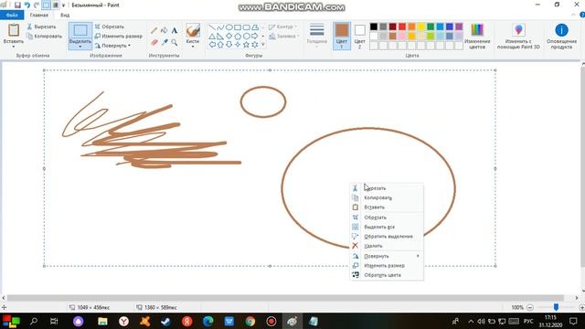
Task: Select the Color picker eyedropper tool
Action: click(165, 42)
